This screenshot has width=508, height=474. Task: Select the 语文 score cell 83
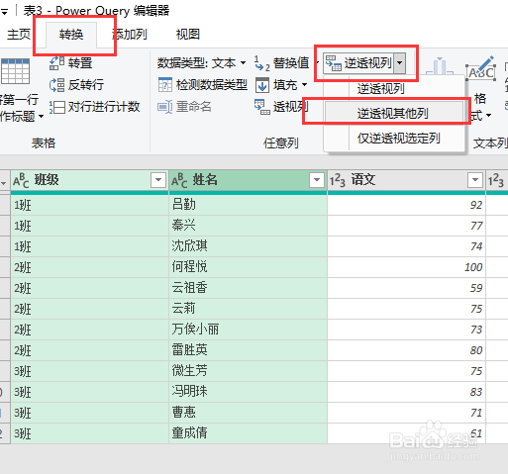[x=406, y=392]
